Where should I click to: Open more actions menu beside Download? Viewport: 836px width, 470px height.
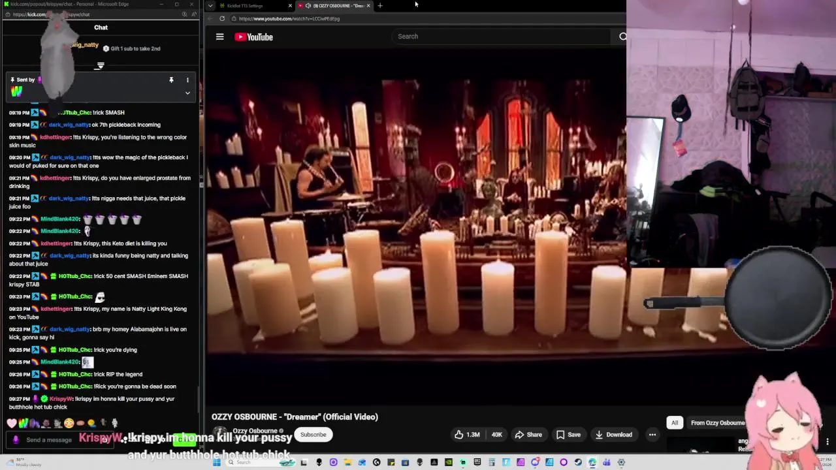pyautogui.click(x=652, y=435)
